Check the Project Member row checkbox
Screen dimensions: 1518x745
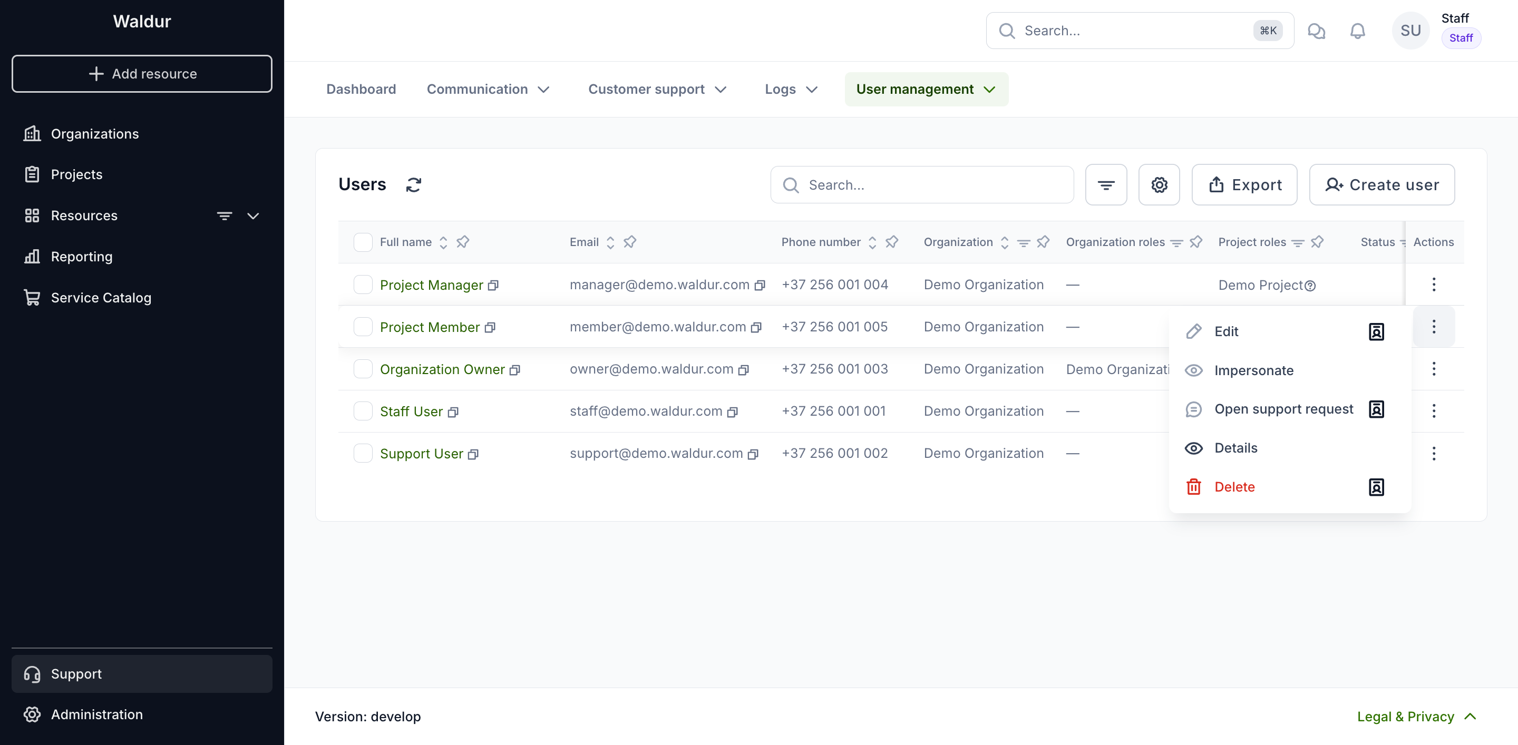tap(363, 326)
